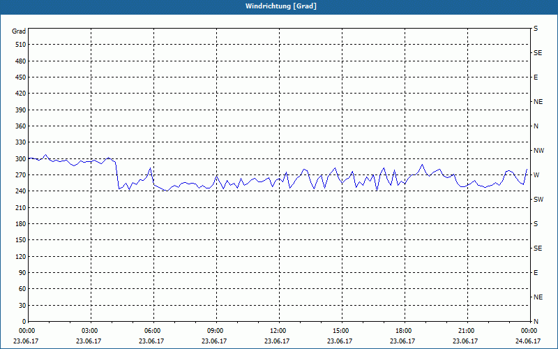Click the 15:00 time label
558x349 pixels.
tap(340, 331)
